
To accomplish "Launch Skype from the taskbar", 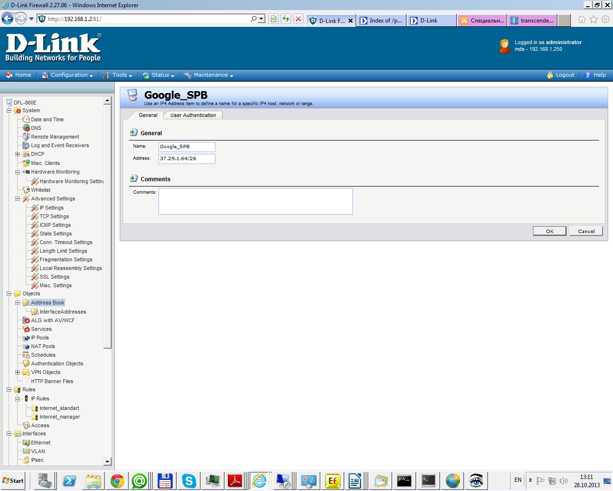I will coord(189,480).
